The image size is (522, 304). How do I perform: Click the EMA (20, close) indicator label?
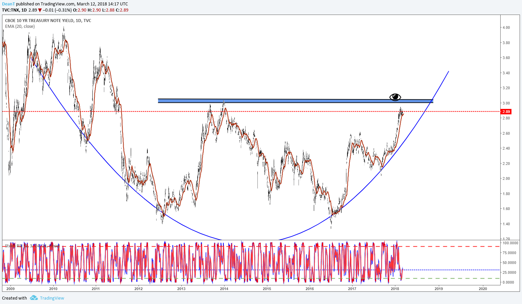click(20, 26)
